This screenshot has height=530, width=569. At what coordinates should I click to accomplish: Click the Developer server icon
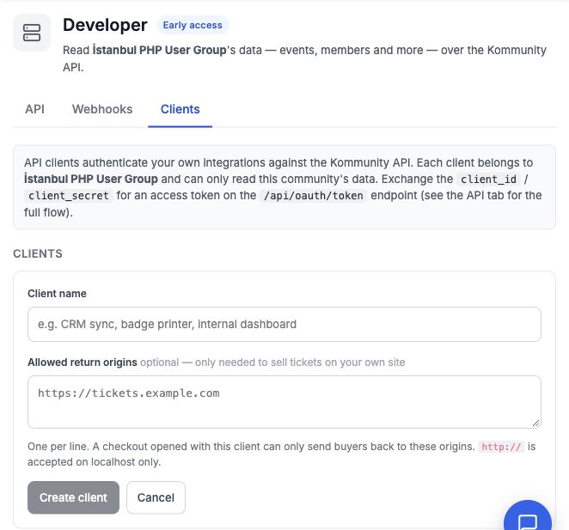point(32,33)
